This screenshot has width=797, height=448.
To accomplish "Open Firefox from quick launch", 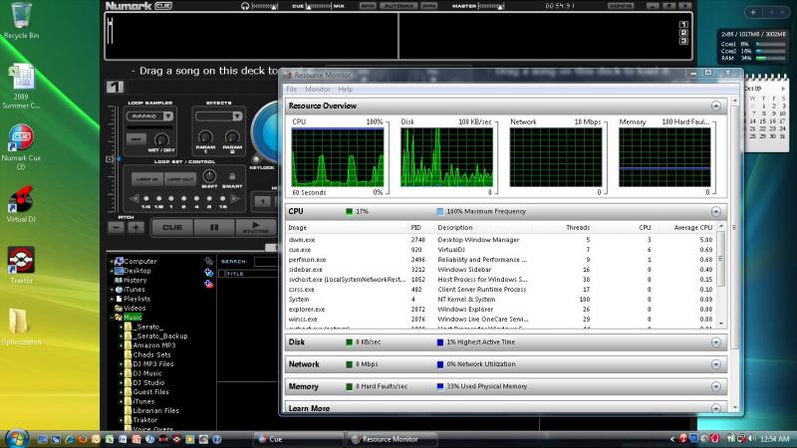I will [x=83, y=439].
